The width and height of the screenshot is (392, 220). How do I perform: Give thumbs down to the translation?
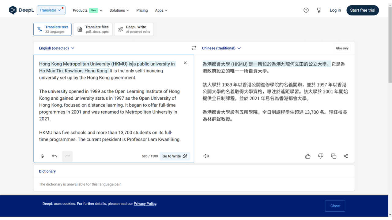click(321, 156)
